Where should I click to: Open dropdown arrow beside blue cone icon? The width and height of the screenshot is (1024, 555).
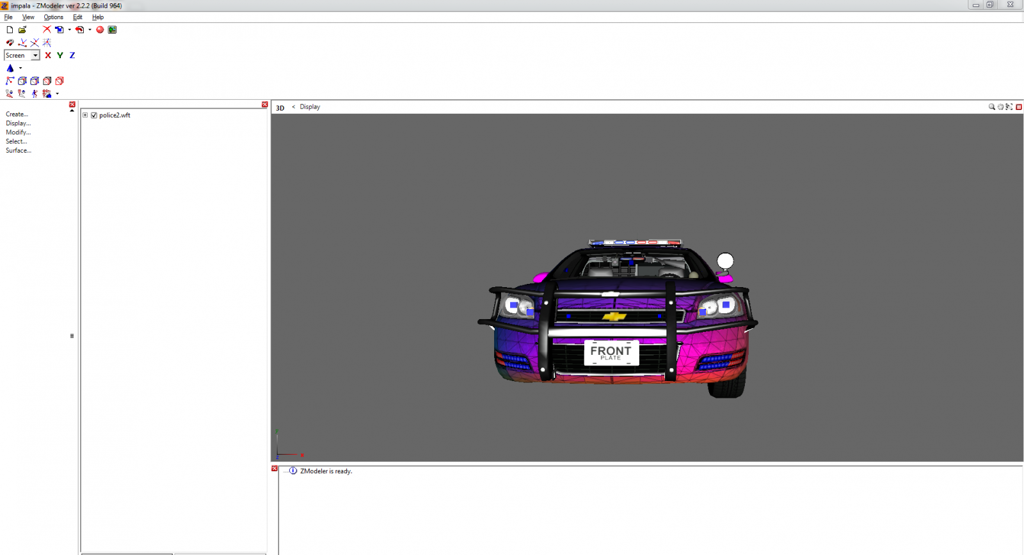click(20, 68)
